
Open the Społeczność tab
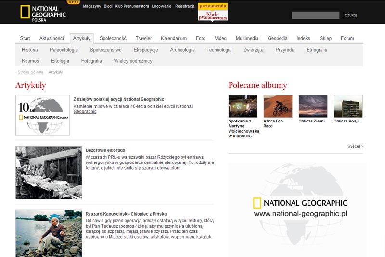click(x=113, y=38)
